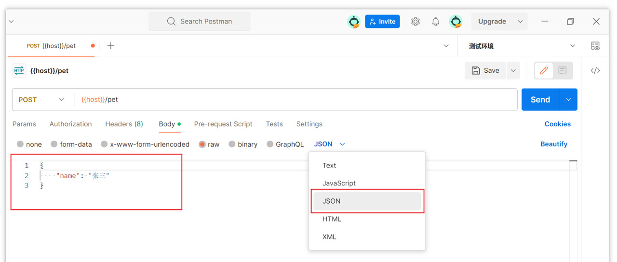Switch to the Params tab
Screen dimensions: 617x262
[x=24, y=124]
